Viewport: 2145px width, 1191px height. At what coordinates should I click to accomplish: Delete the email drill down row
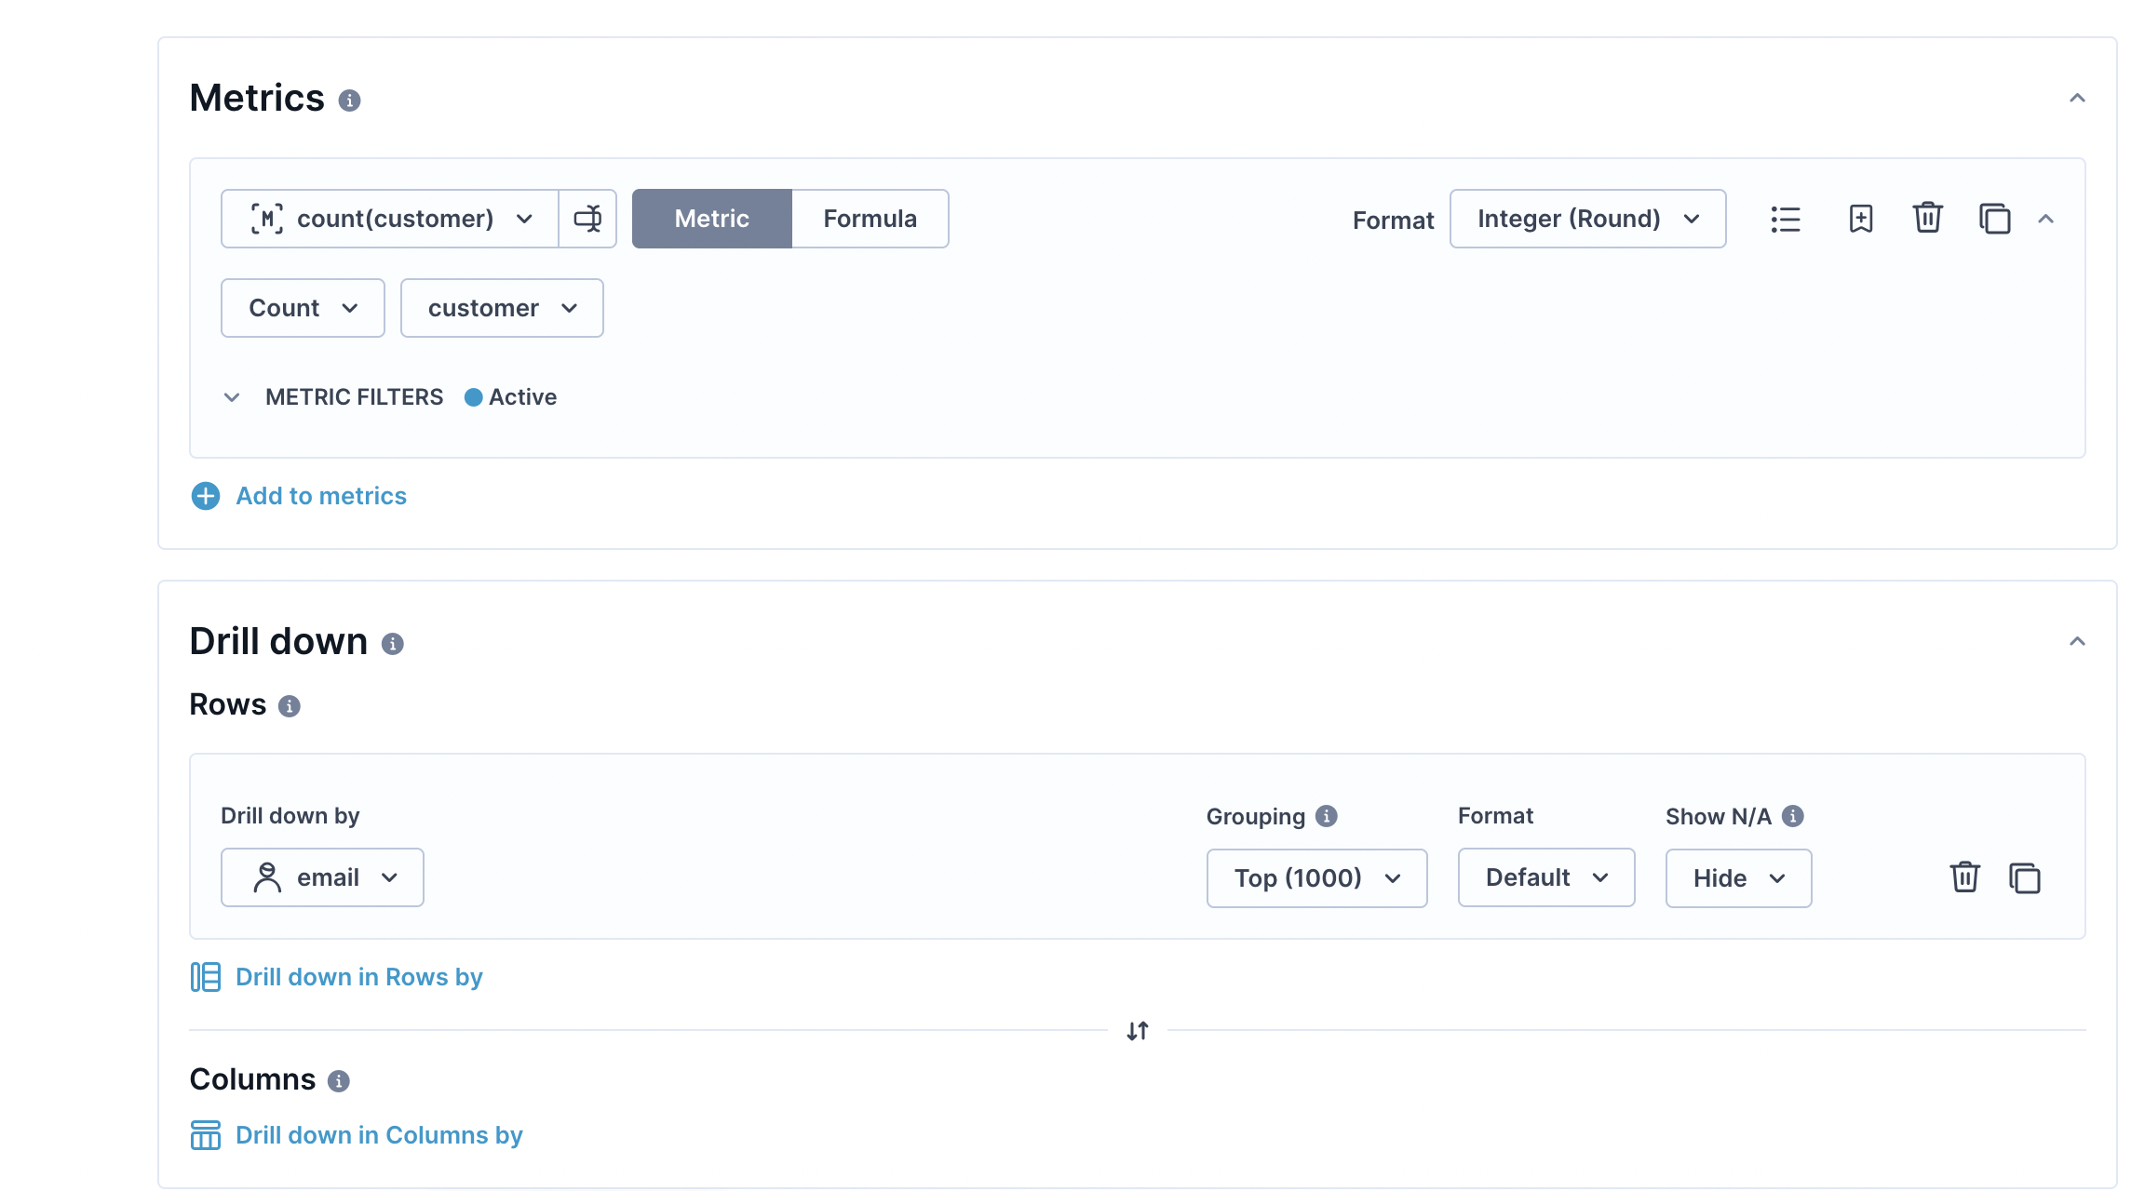click(1965, 877)
